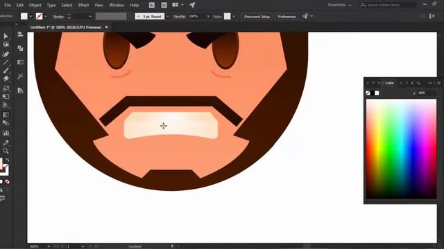Switch to the Untitled-1 document tab
The height and width of the screenshot is (249, 444).
[x=66, y=28]
